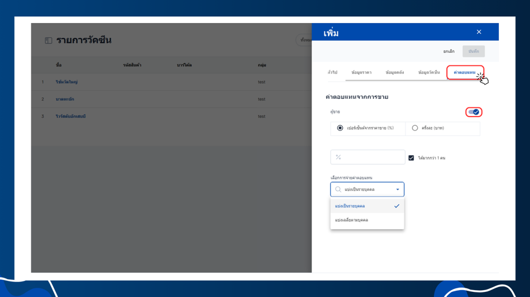
Task: Click test group cell in บาดทะยัก row
Action: tap(262, 99)
